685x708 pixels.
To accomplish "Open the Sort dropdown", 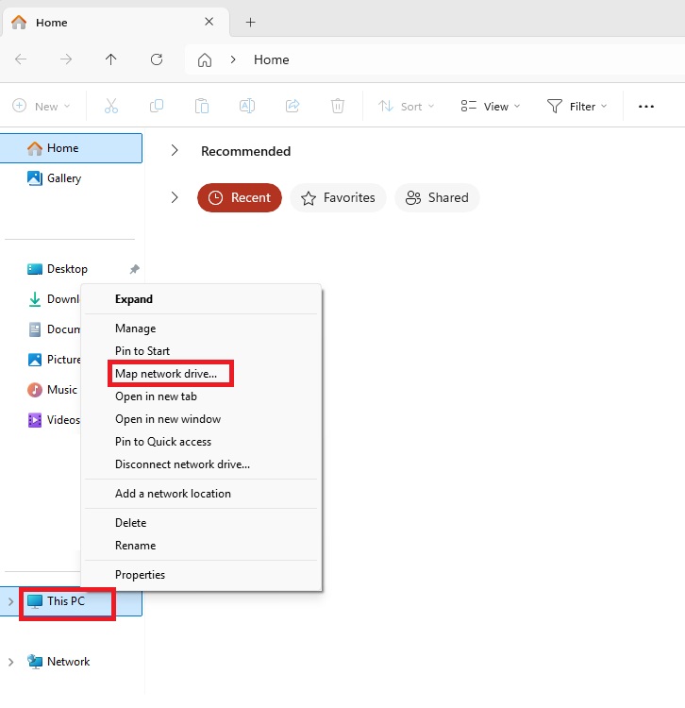I will 407,107.
